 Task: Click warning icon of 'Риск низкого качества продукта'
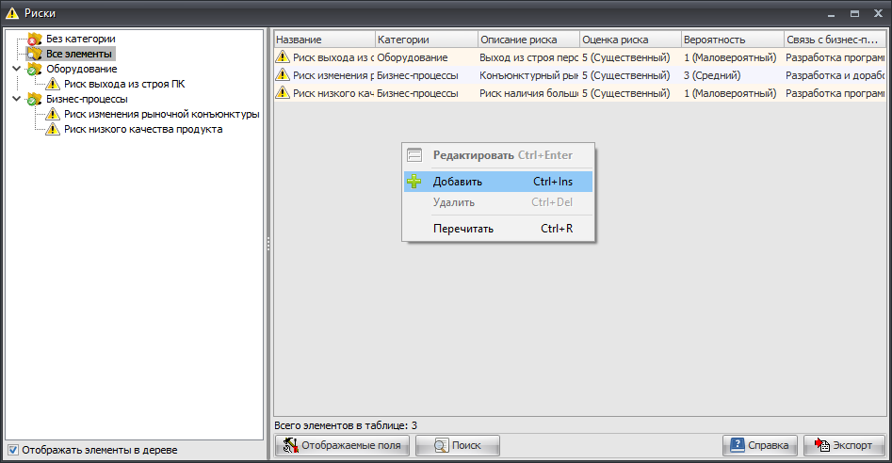[x=53, y=129]
